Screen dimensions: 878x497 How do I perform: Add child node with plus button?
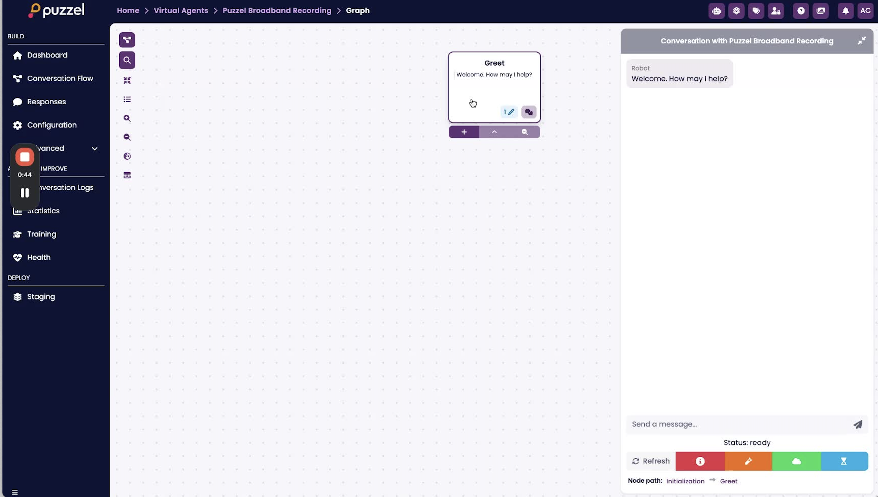(x=463, y=132)
